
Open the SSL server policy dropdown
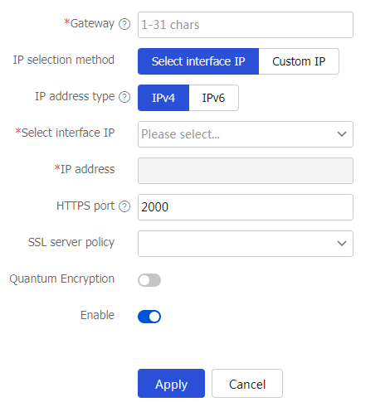click(x=246, y=244)
